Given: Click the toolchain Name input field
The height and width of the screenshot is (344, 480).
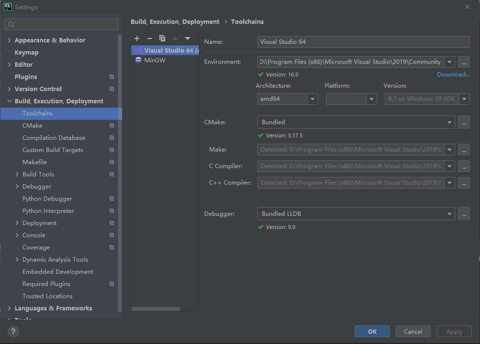Looking at the screenshot, I should tap(364, 42).
